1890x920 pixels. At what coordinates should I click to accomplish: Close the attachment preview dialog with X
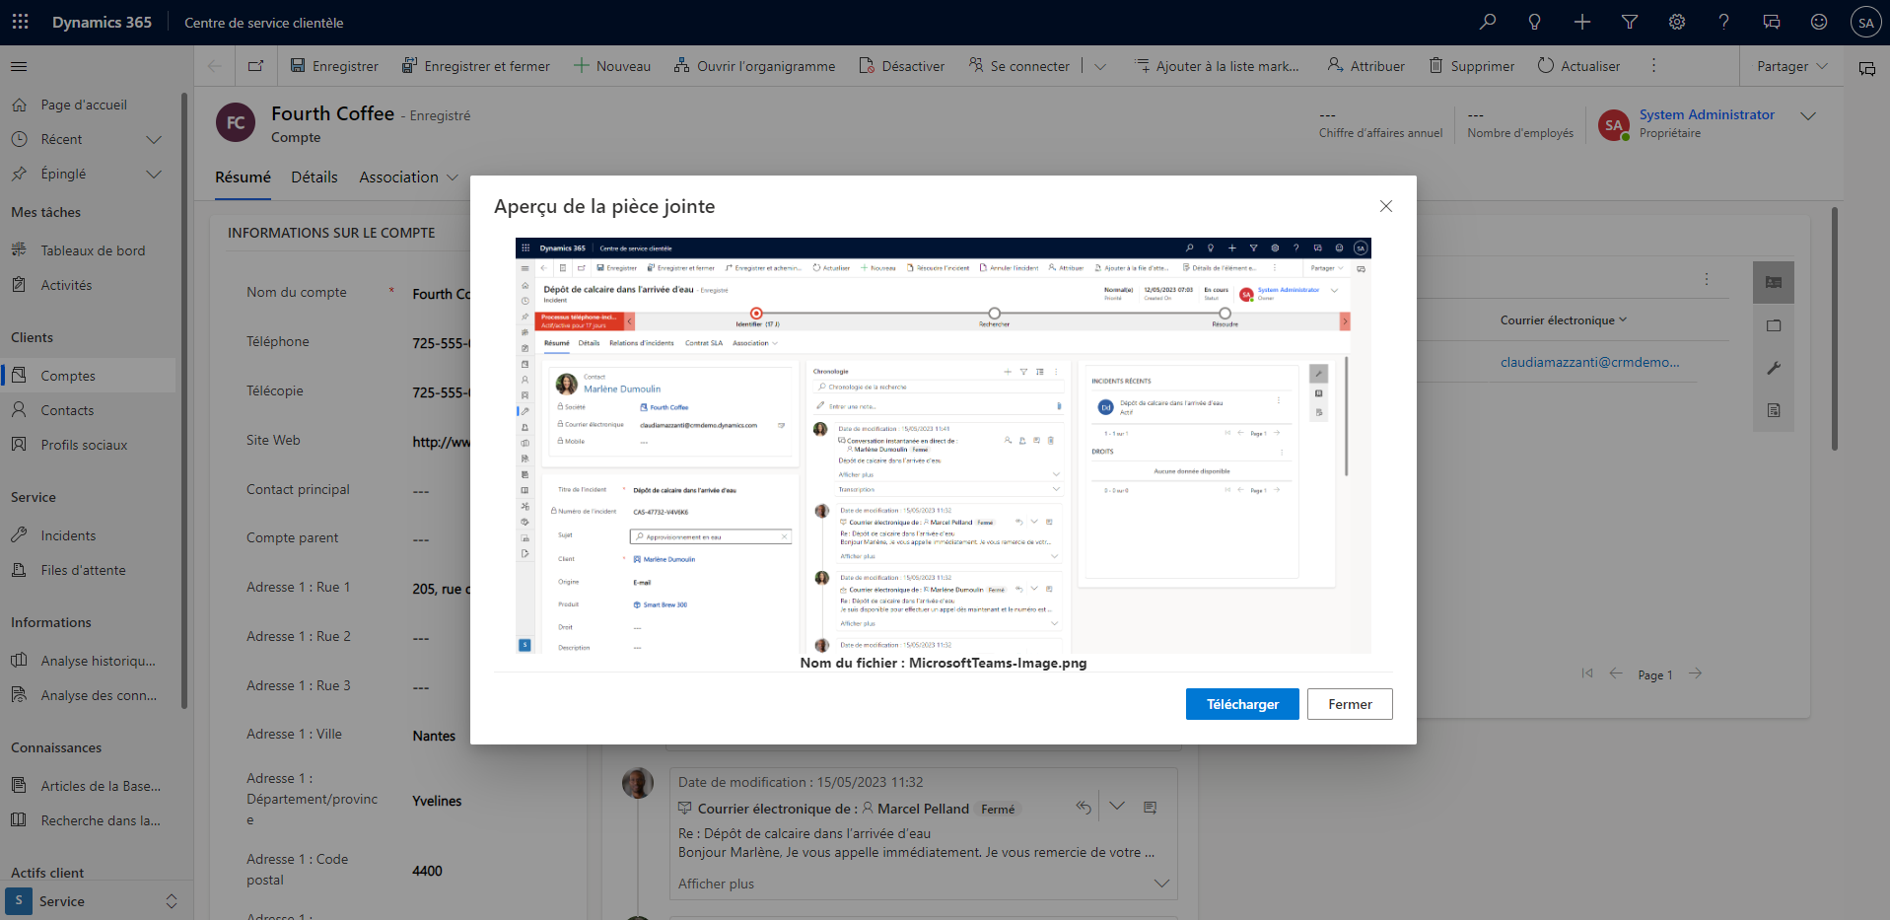[1386, 206]
